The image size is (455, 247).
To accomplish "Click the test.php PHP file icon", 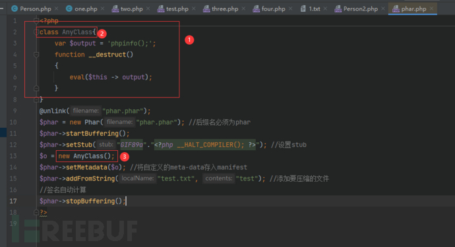I will click(161, 9).
